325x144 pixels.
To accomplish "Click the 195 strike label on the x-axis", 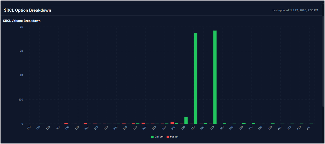I will pos(77,128).
